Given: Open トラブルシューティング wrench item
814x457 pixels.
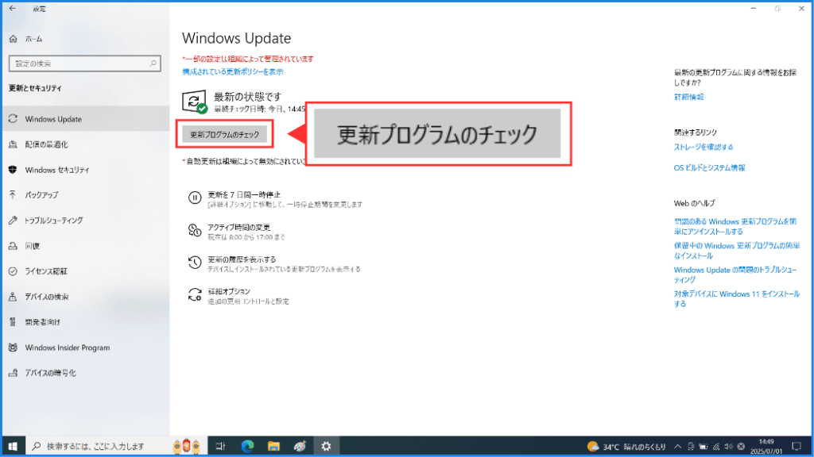Looking at the screenshot, I should 86,221.
